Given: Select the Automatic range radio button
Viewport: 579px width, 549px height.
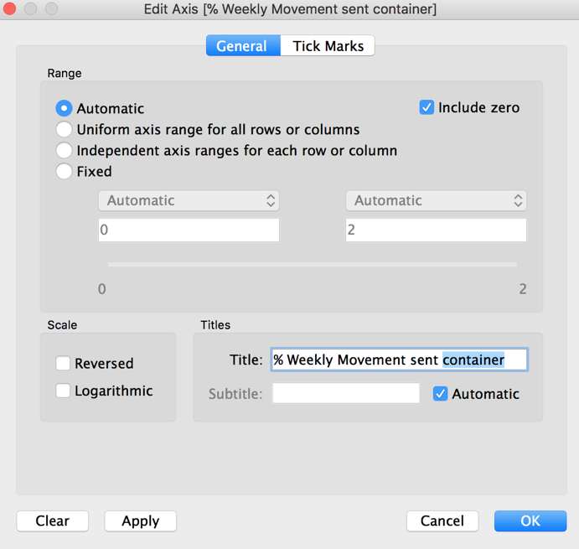Looking at the screenshot, I should point(64,109).
